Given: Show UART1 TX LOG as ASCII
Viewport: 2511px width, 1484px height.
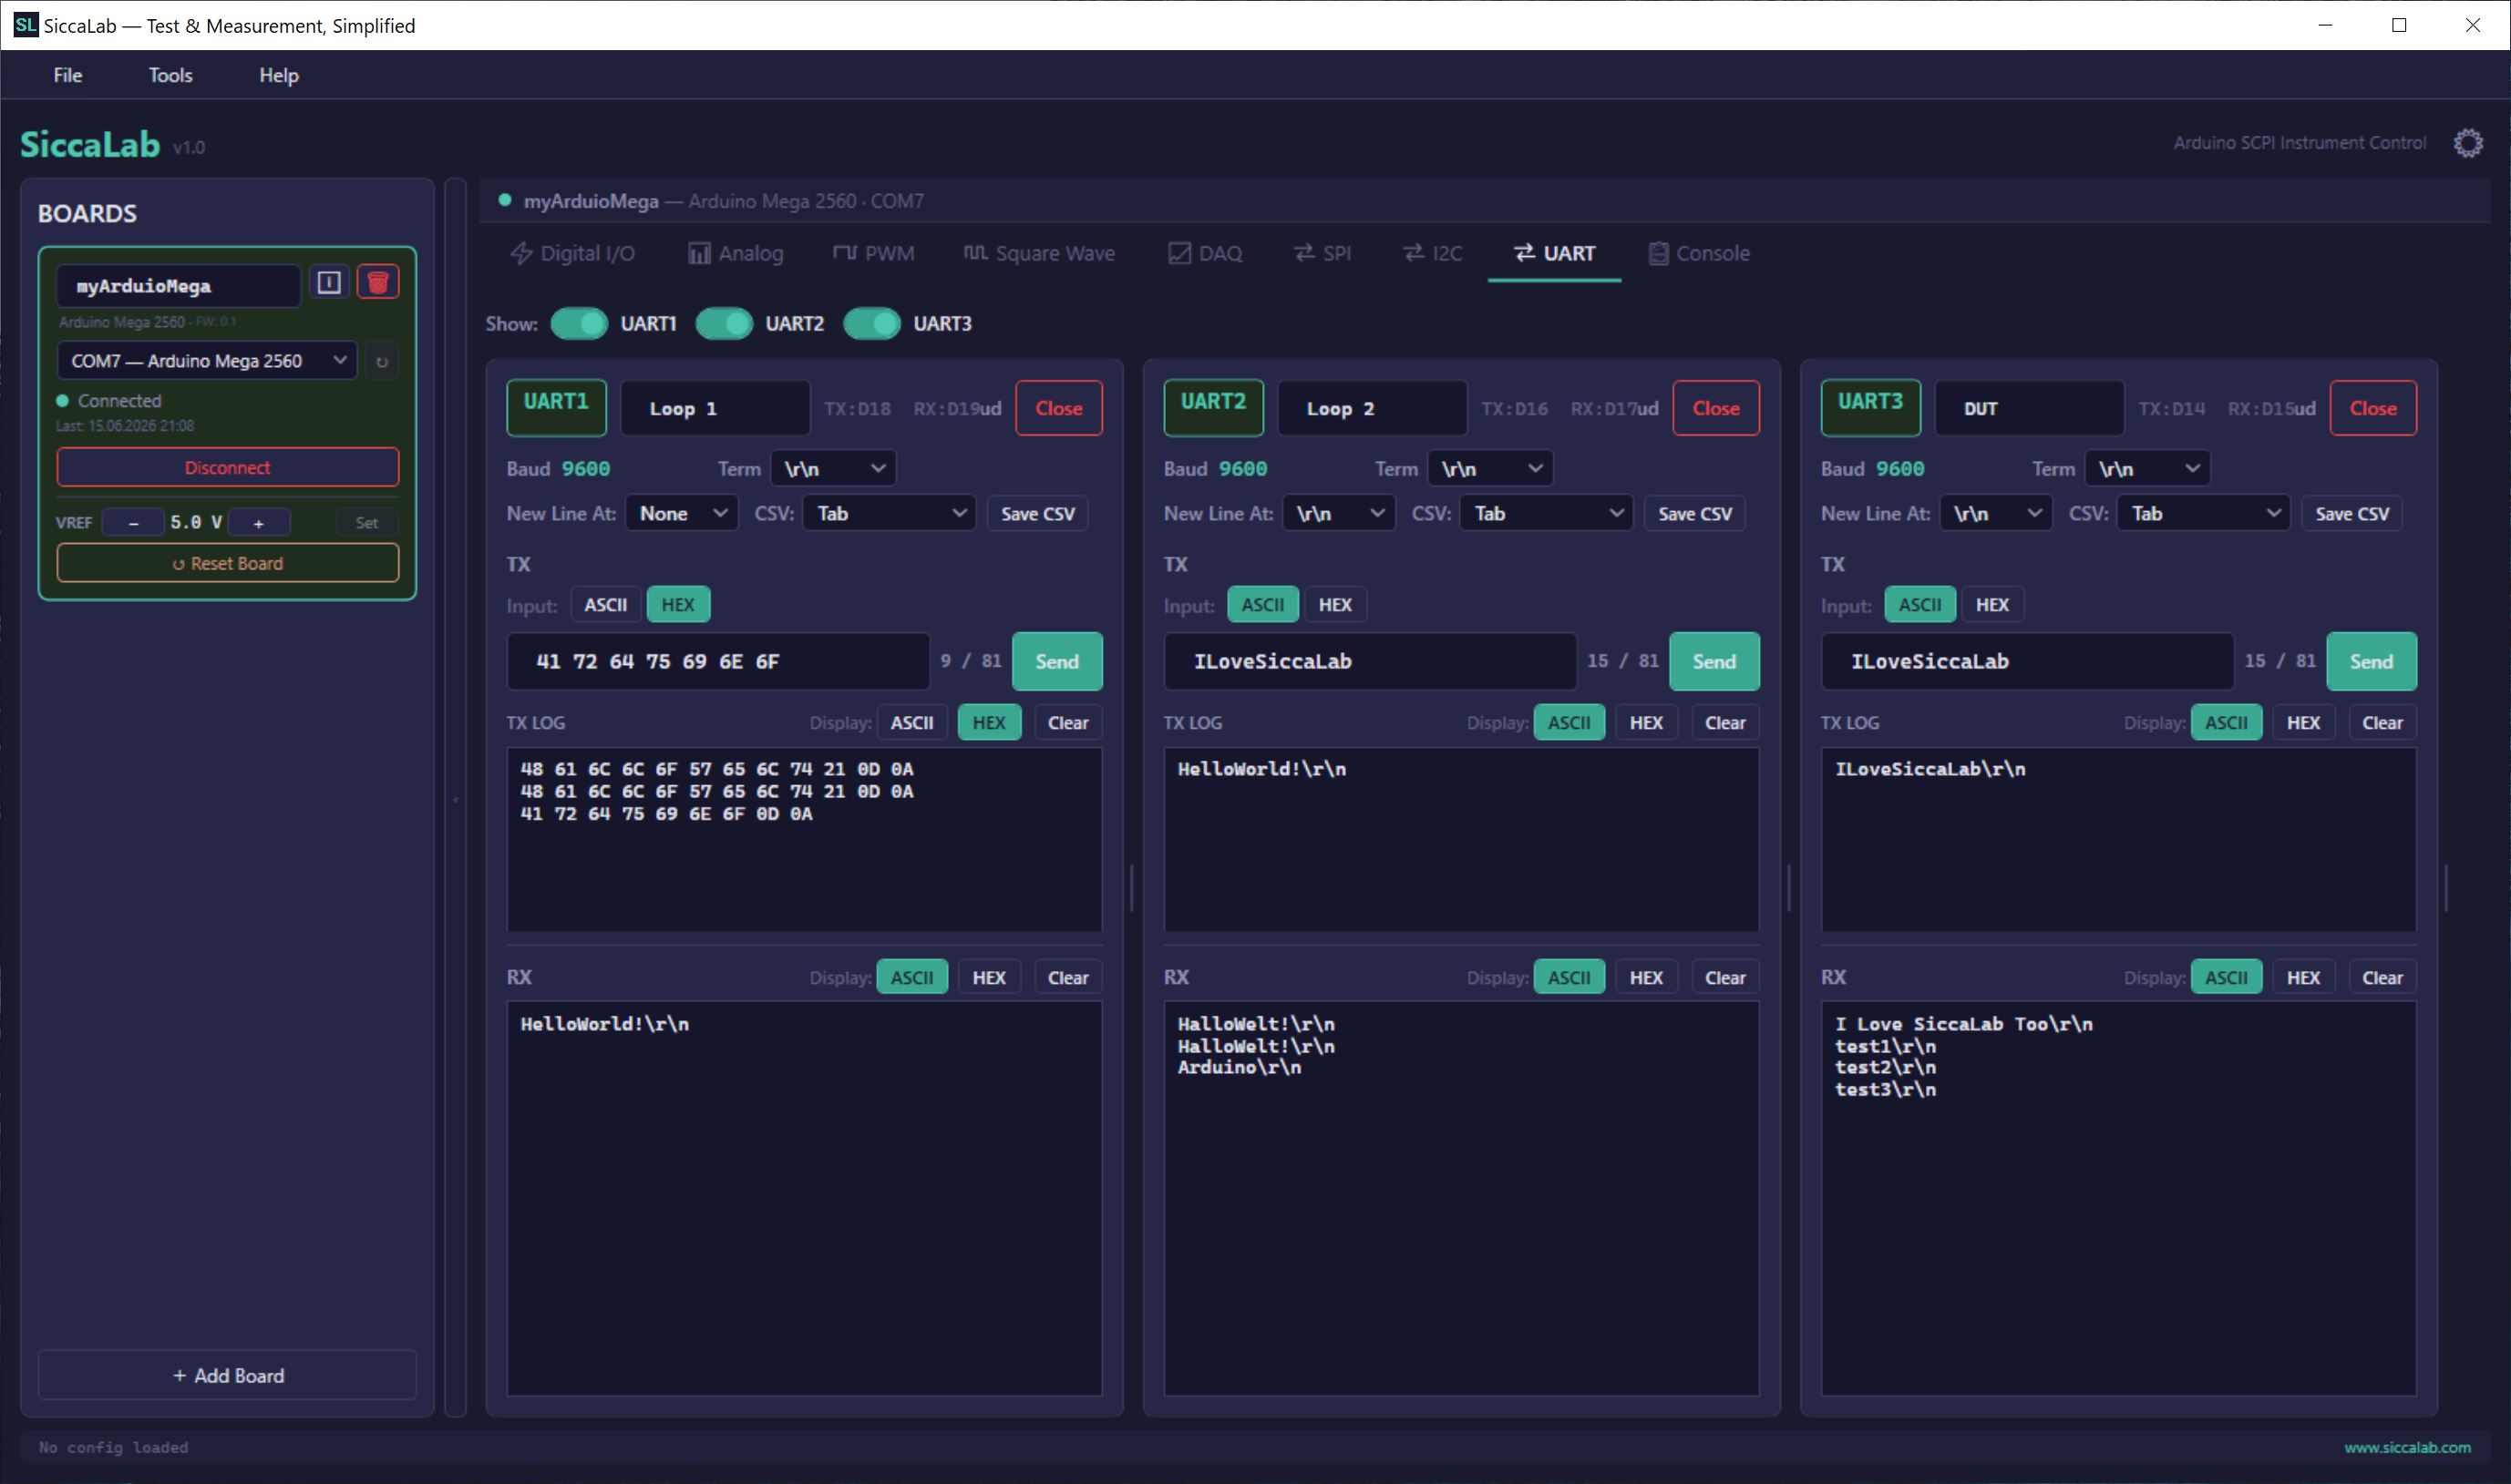Looking at the screenshot, I should [x=911, y=723].
